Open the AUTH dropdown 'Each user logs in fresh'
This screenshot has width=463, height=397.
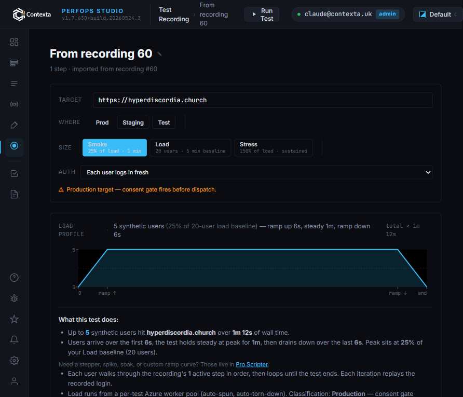pyautogui.click(x=256, y=172)
